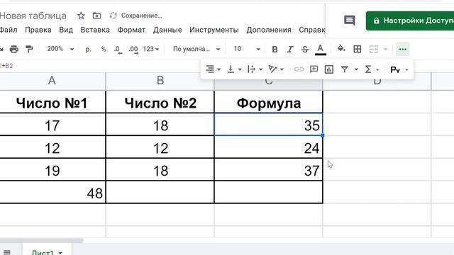The width and height of the screenshot is (454, 255).
Task: Click the Настройки Доступа button
Action: 410,21
